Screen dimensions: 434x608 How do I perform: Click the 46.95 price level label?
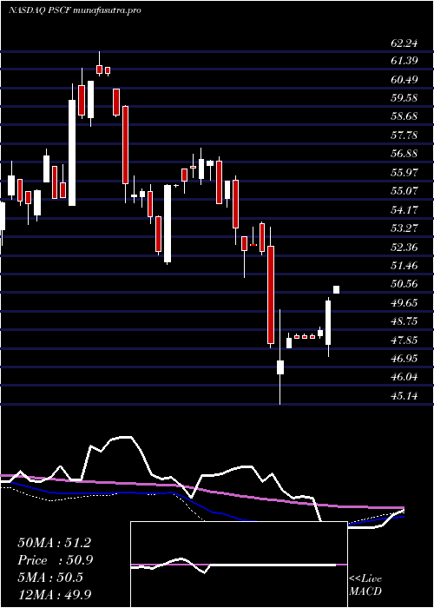tap(404, 359)
